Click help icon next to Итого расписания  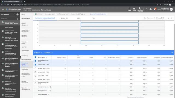point(50,87)
